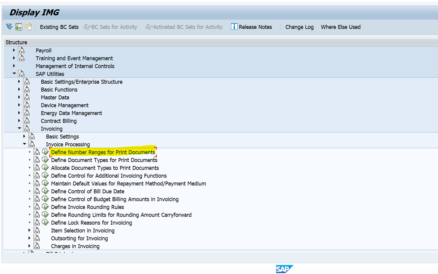Open documentation icon for Energy Data Management

click(26, 113)
